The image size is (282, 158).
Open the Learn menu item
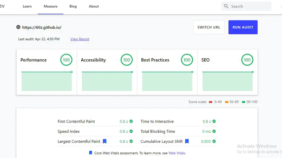coord(27,7)
